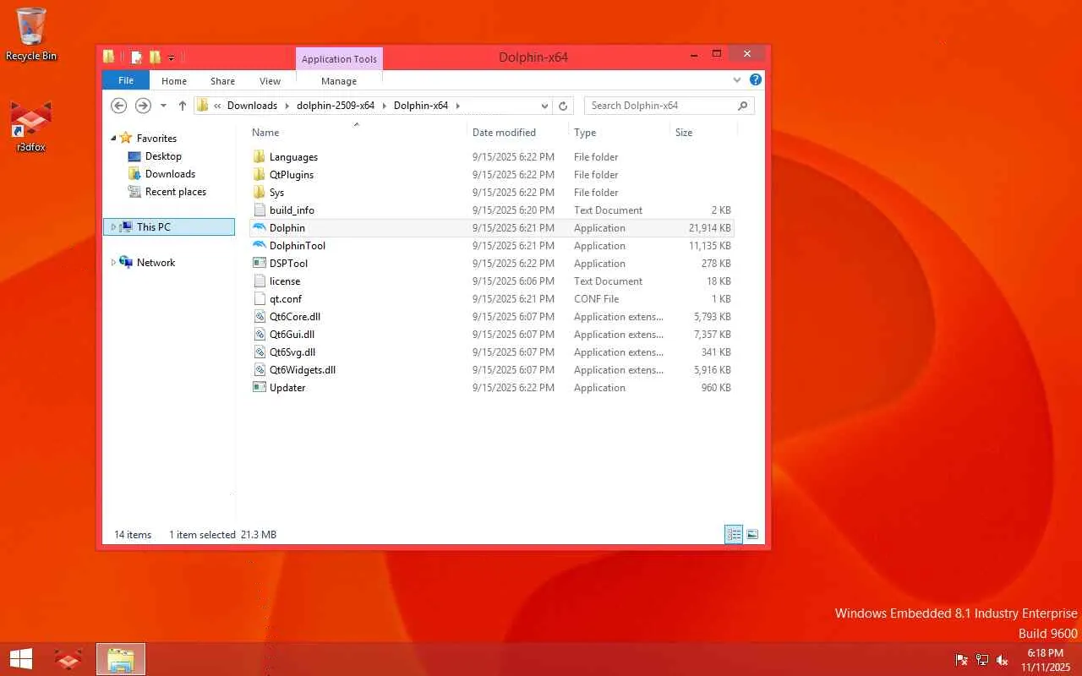Select Desktop under Favorites
The width and height of the screenshot is (1082, 676).
pos(163,156)
